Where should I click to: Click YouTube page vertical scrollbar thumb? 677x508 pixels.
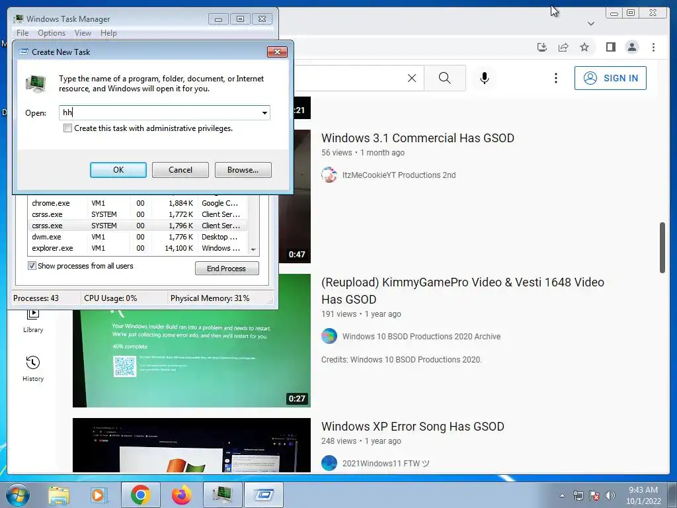click(x=662, y=247)
